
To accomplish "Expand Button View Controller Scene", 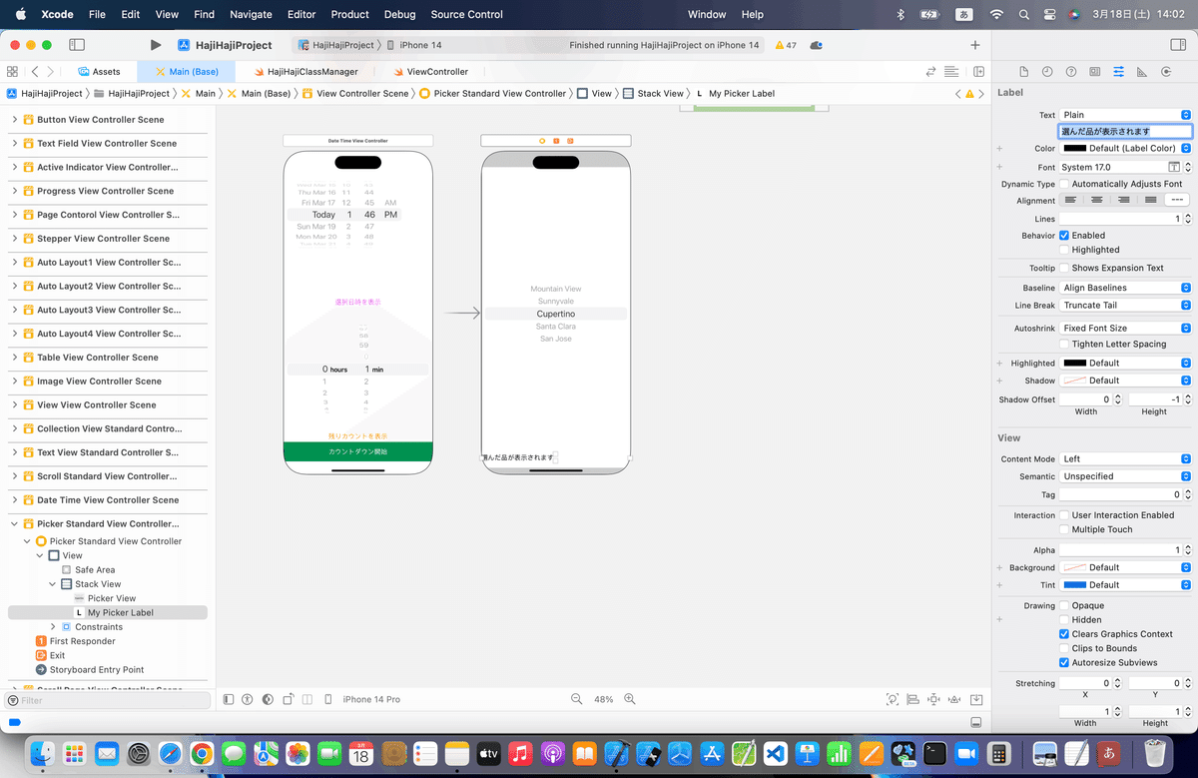I will (15, 120).
